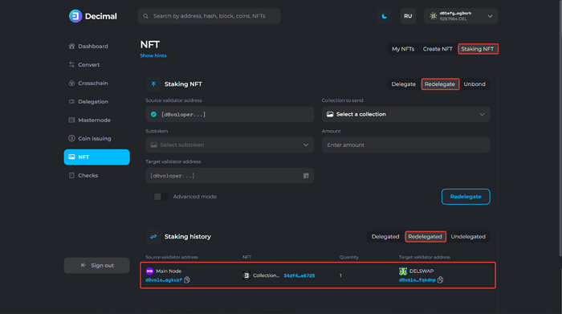Click Staking history swap icon
The height and width of the screenshot is (314, 562).
(x=153, y=237)
